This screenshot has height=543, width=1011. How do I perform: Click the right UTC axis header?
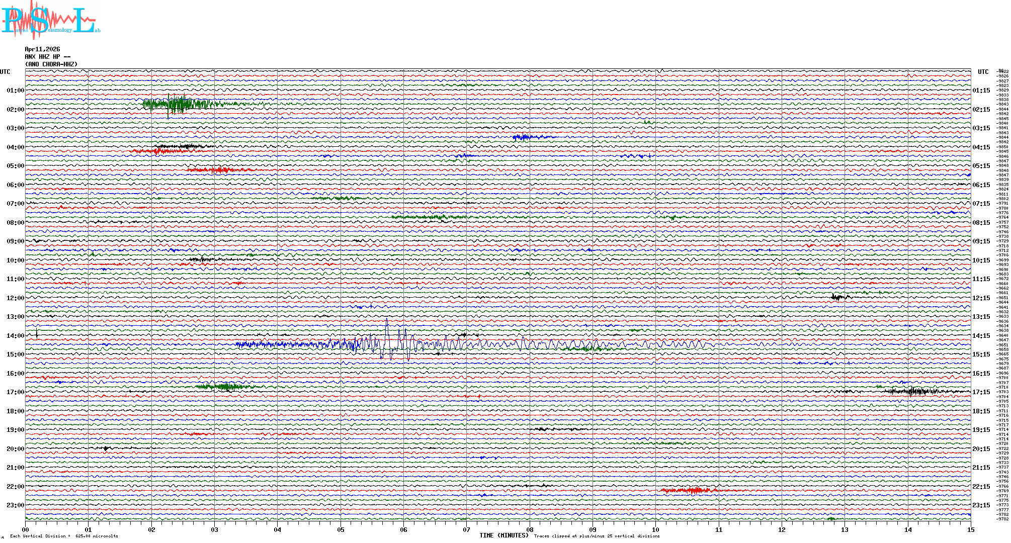pos(983,72)
